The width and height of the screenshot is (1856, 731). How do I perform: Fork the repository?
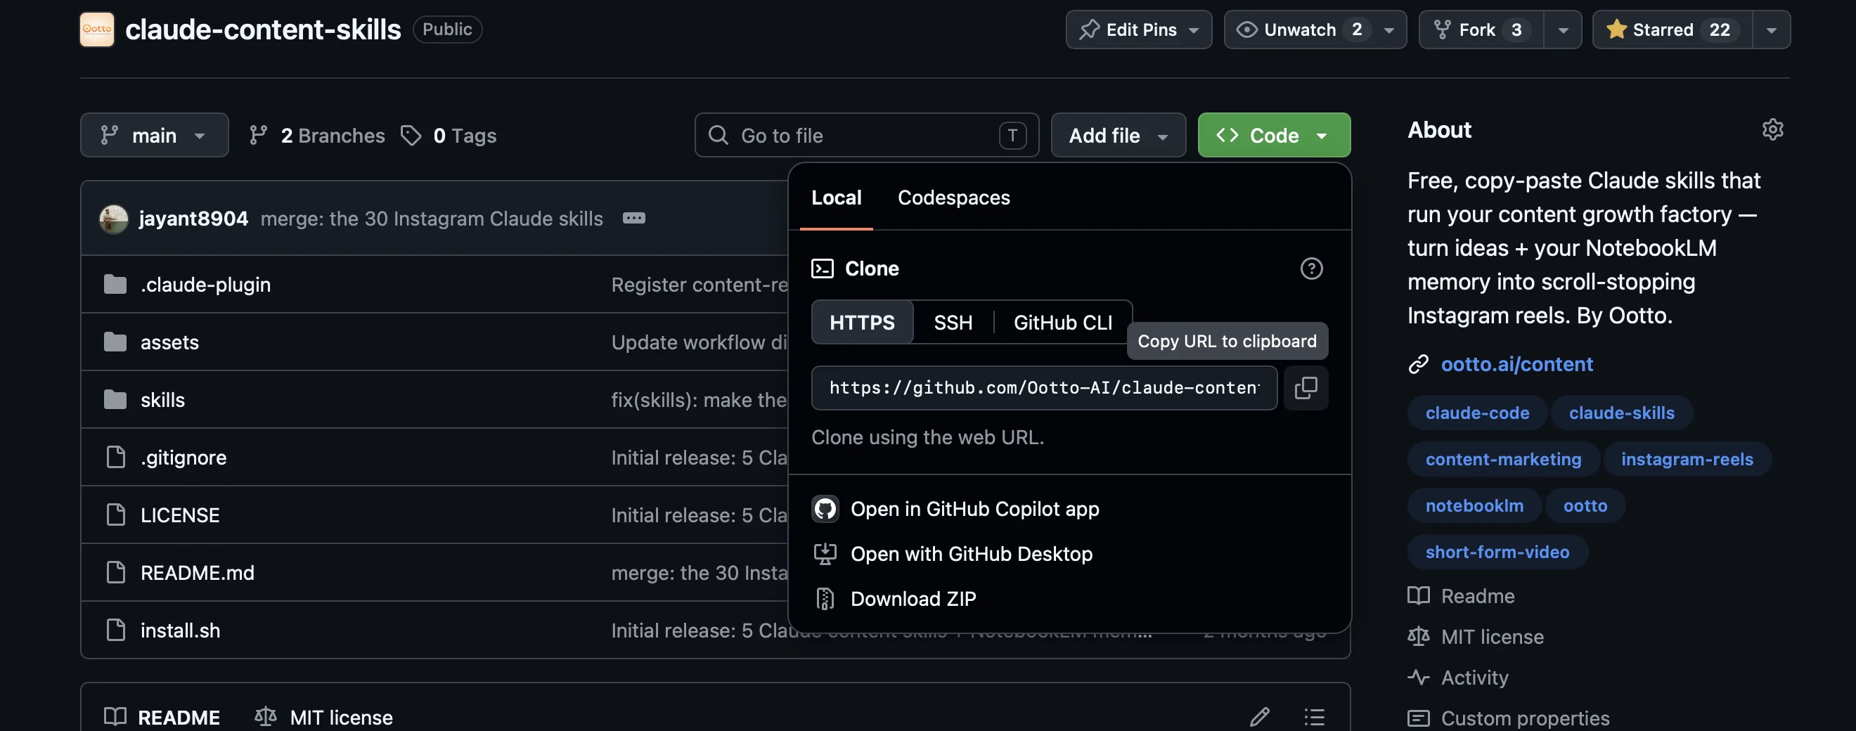(x=1481, y=30)
